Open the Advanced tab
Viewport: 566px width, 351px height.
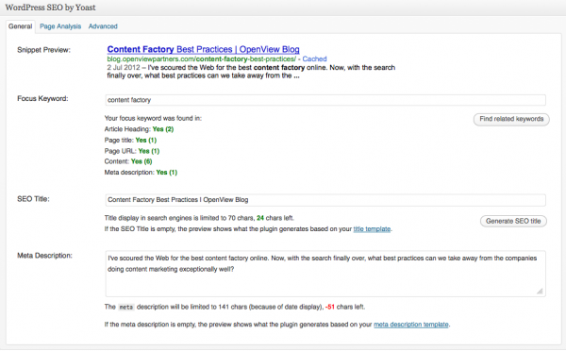[x=103, y=26]
